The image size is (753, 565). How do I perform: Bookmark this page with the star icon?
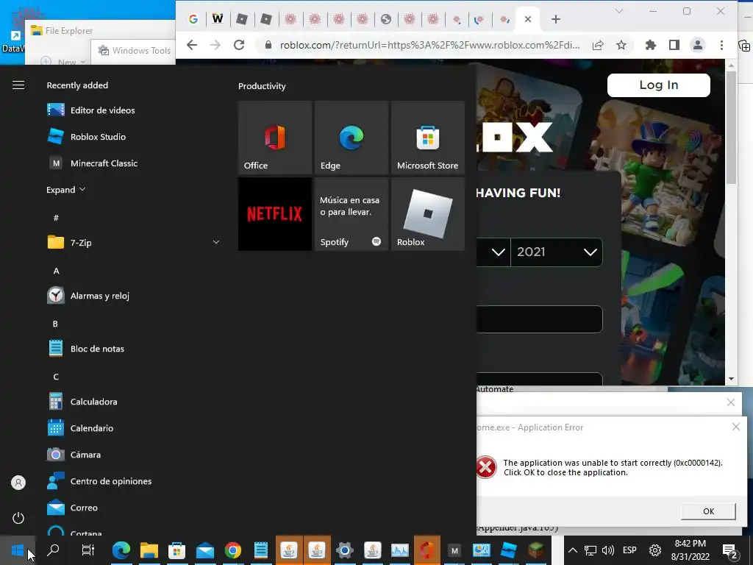(x=621, y=45)
